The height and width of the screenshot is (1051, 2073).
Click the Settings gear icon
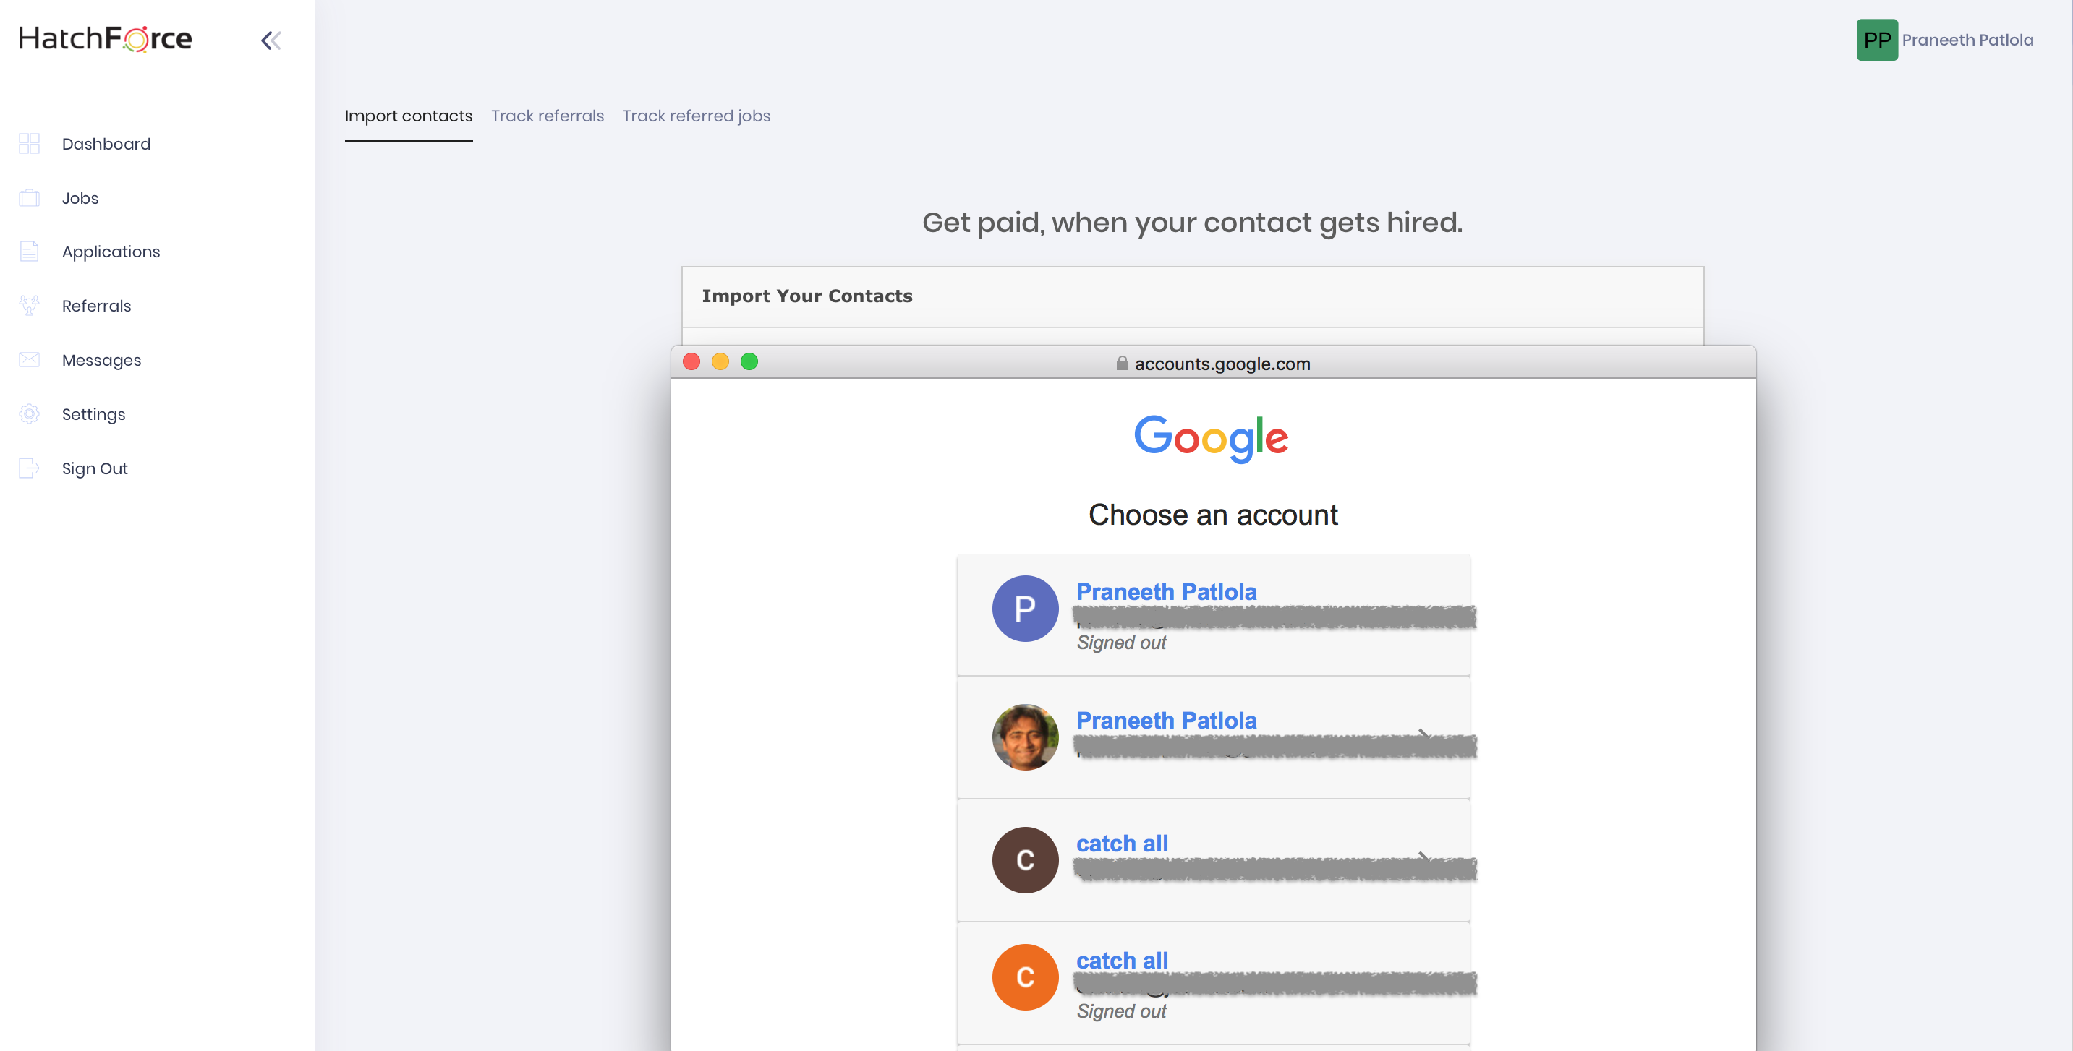point(30,414)
